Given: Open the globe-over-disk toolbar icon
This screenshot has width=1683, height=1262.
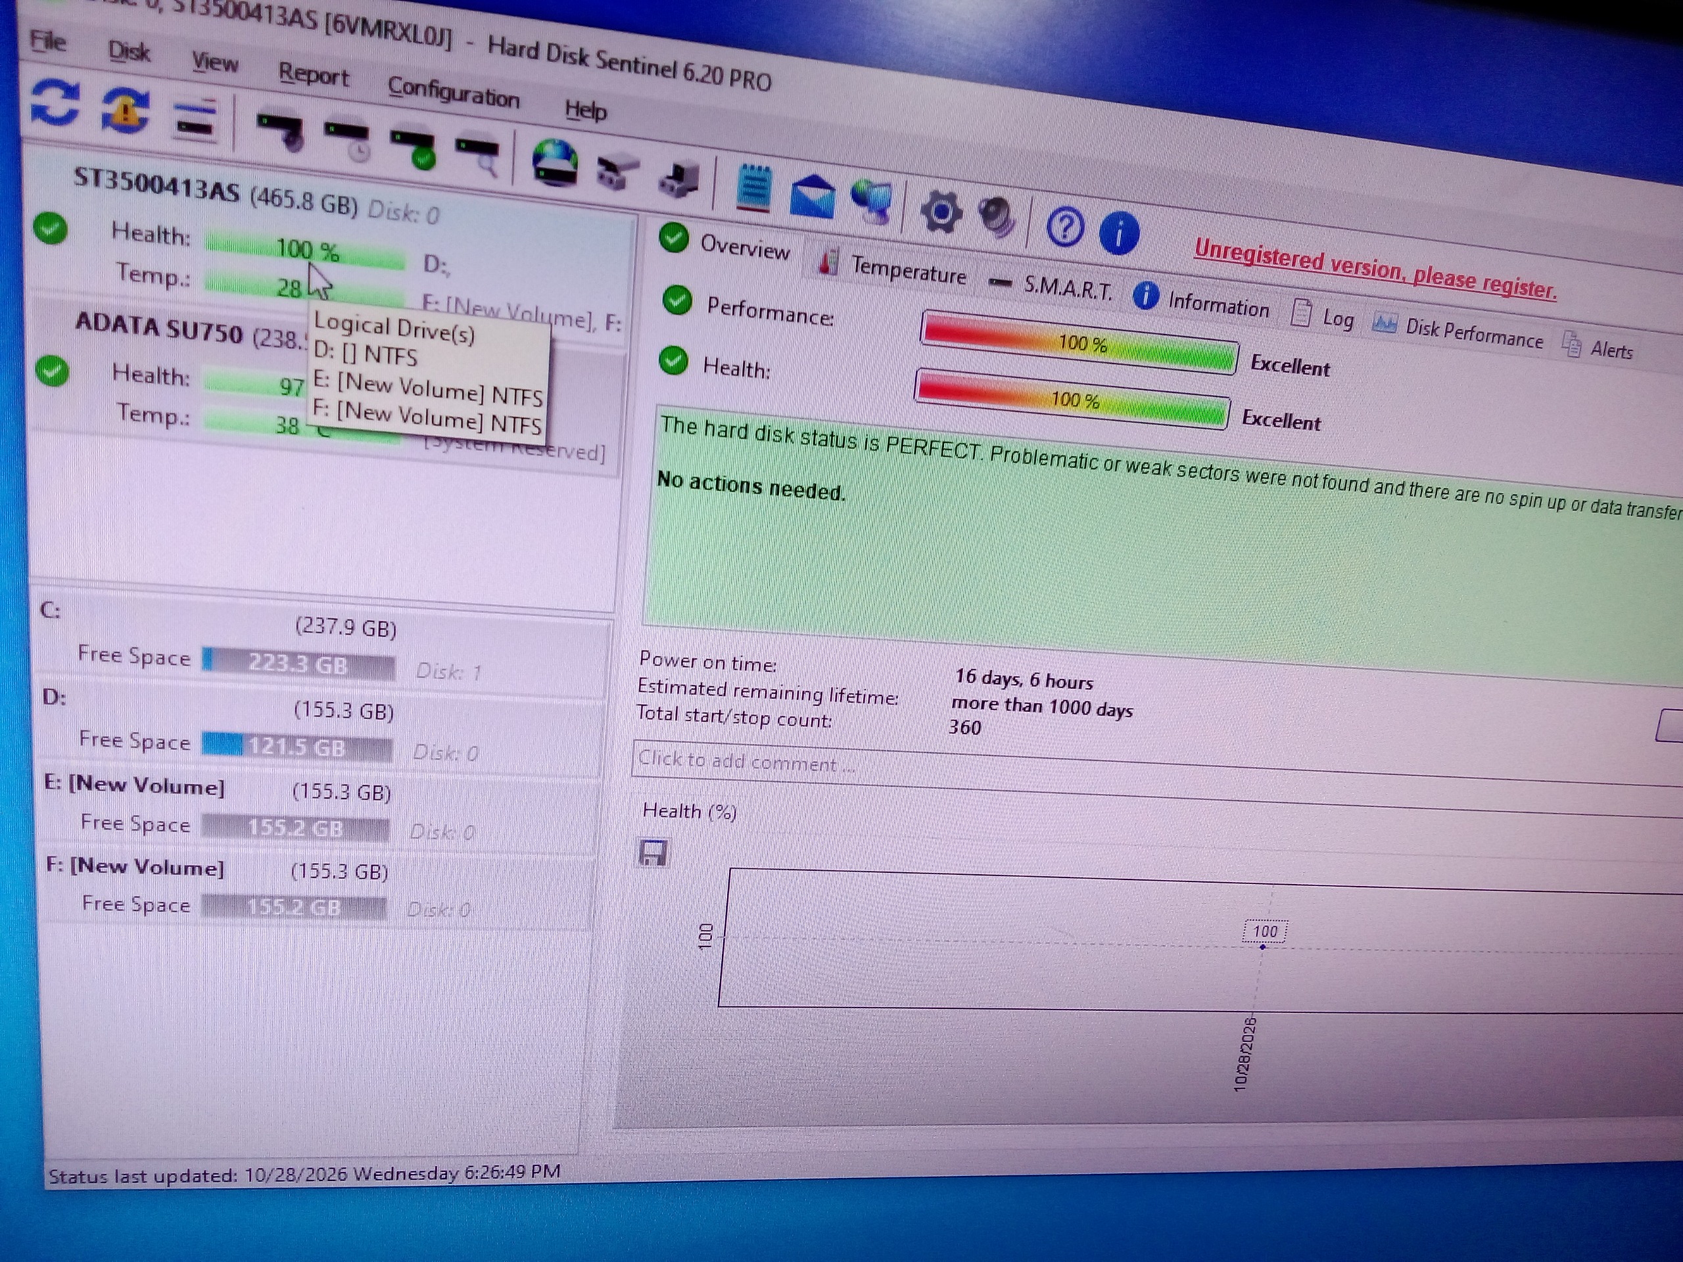Looking at the screenshot, I should 554,163.
